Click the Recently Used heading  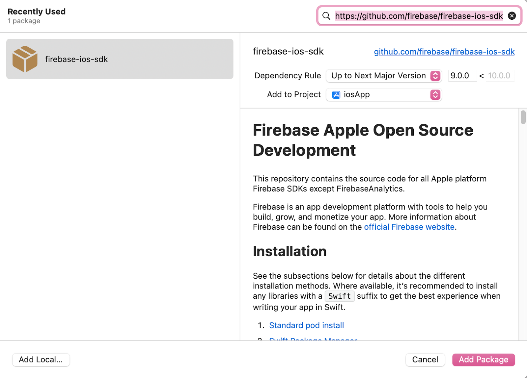37,12
